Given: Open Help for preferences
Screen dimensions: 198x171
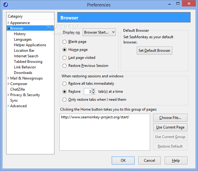Looking at the screenshot, I should pos(176,161).
